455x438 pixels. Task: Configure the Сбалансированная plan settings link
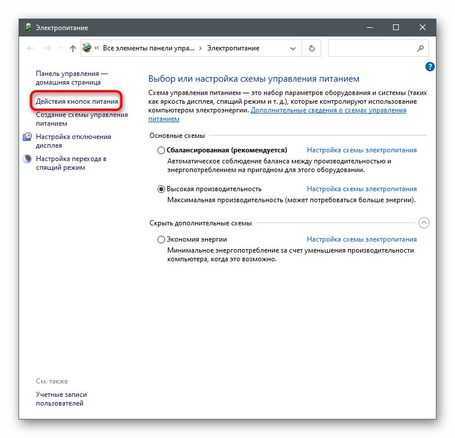(362, 150)
